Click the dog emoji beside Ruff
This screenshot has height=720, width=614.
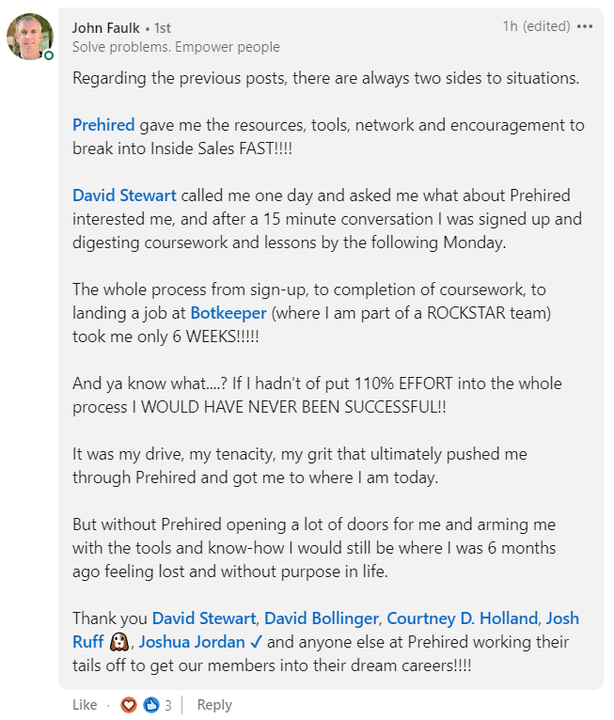(x=119, y=643)
